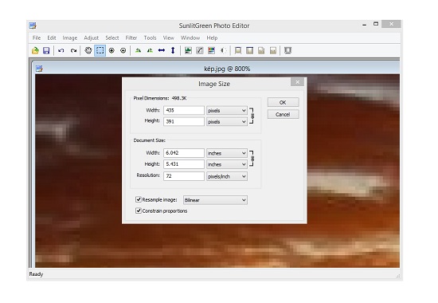Open the Resolution pixels/inch dropdown

(x=227, y=176)
